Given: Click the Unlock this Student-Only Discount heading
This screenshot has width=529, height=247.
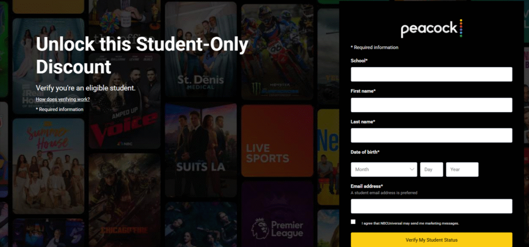Looking at the screenshot, I should (x=142, y=56).
